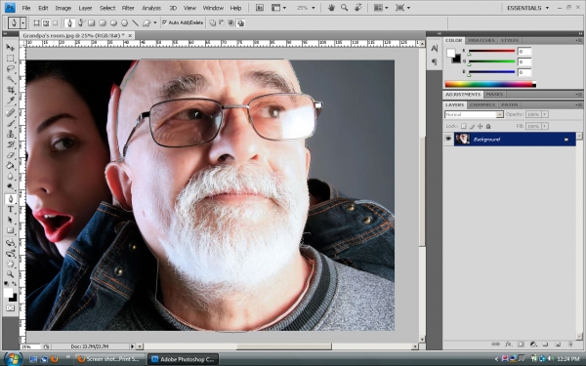The image size is (586, 366).
Task: Open the tool preset picker arrow
Action: point(22,23)
